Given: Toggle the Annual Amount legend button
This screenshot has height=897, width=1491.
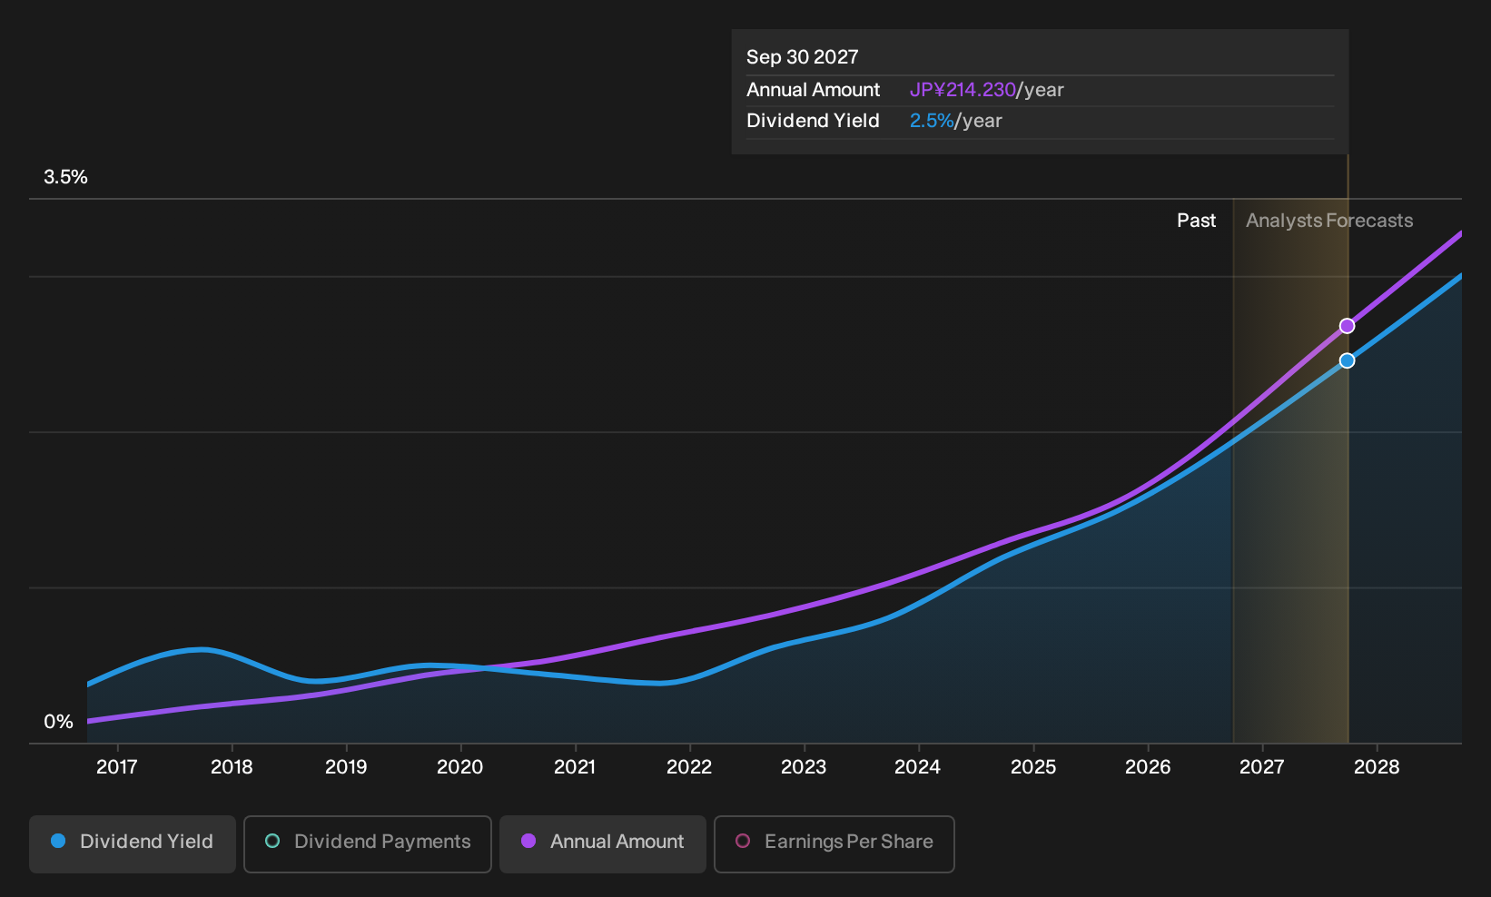Looking at the screenshot, I should [x=603, y=844].
